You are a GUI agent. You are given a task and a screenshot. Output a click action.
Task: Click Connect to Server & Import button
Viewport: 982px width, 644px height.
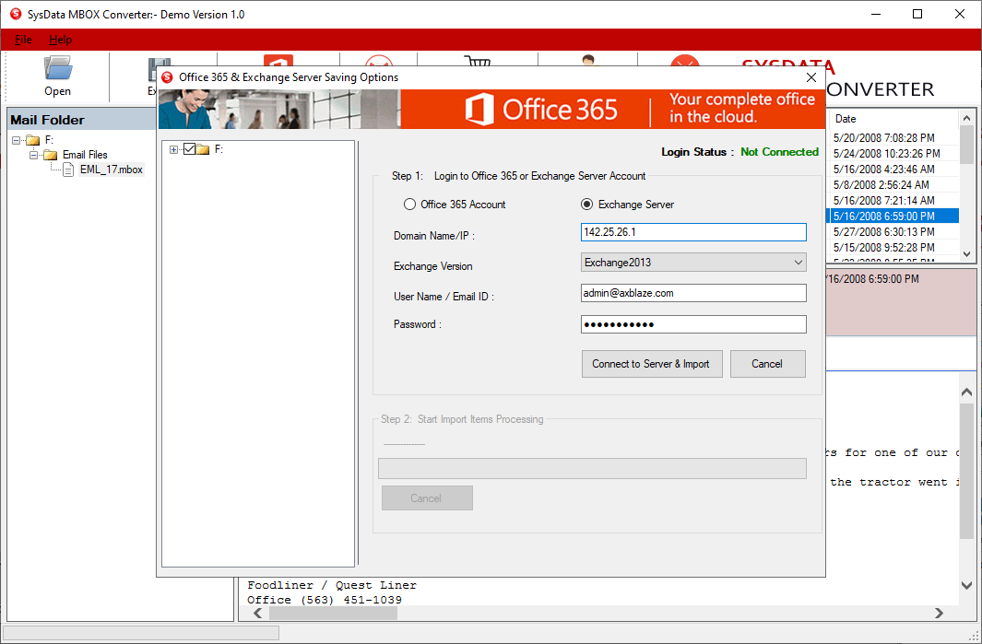(652, 364)
